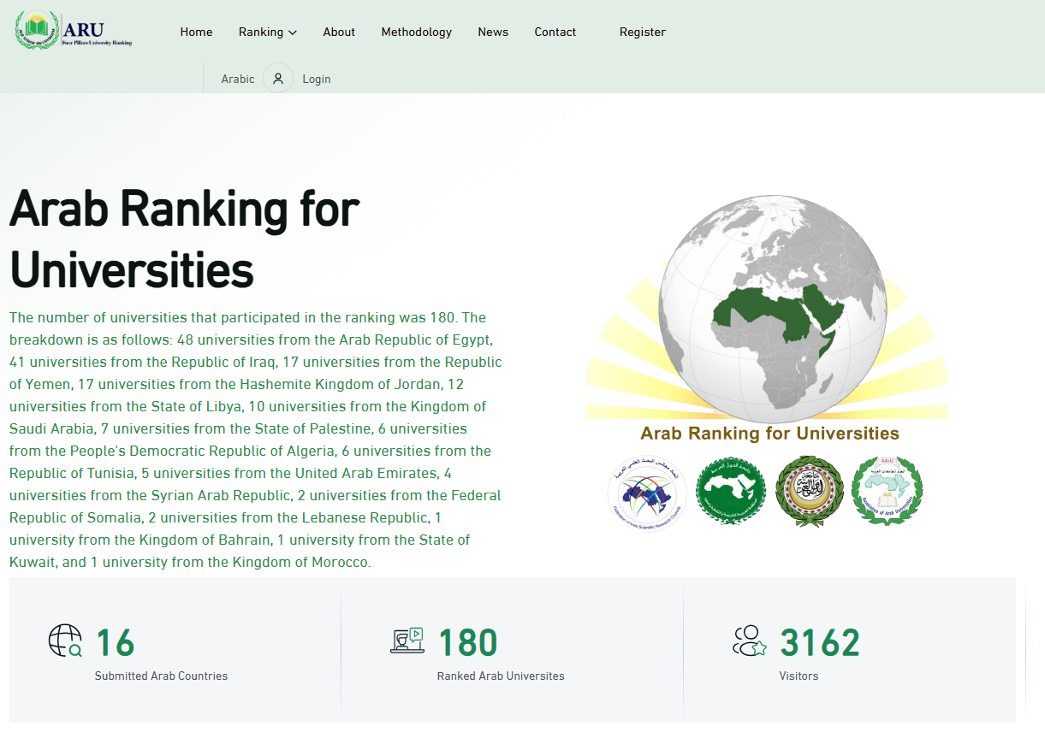Image resolution: width=1045 pixels, height=738 pixels.
Task: Click the monitor icon beside 180
Action: click(407, 641)
